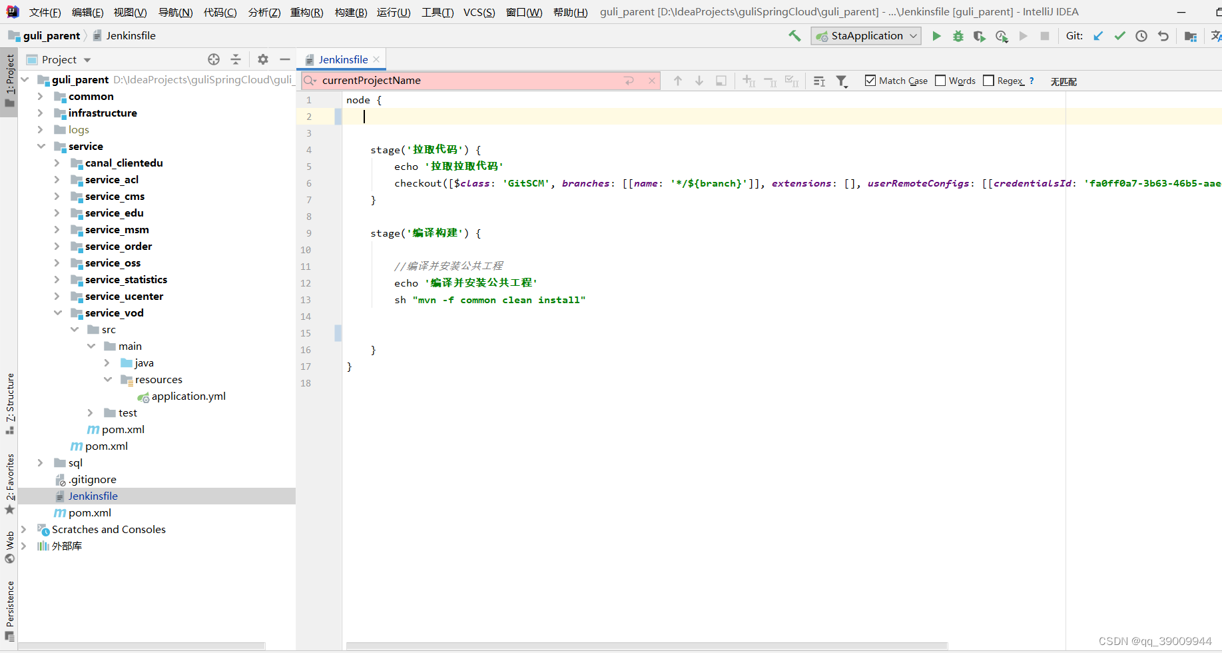Open the profiler run icon

(x=1002, y=36)
